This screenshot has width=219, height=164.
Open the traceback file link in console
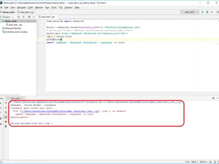tap(59, 111)
